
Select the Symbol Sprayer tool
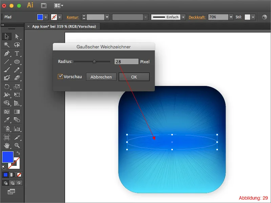tap(7, 129)
